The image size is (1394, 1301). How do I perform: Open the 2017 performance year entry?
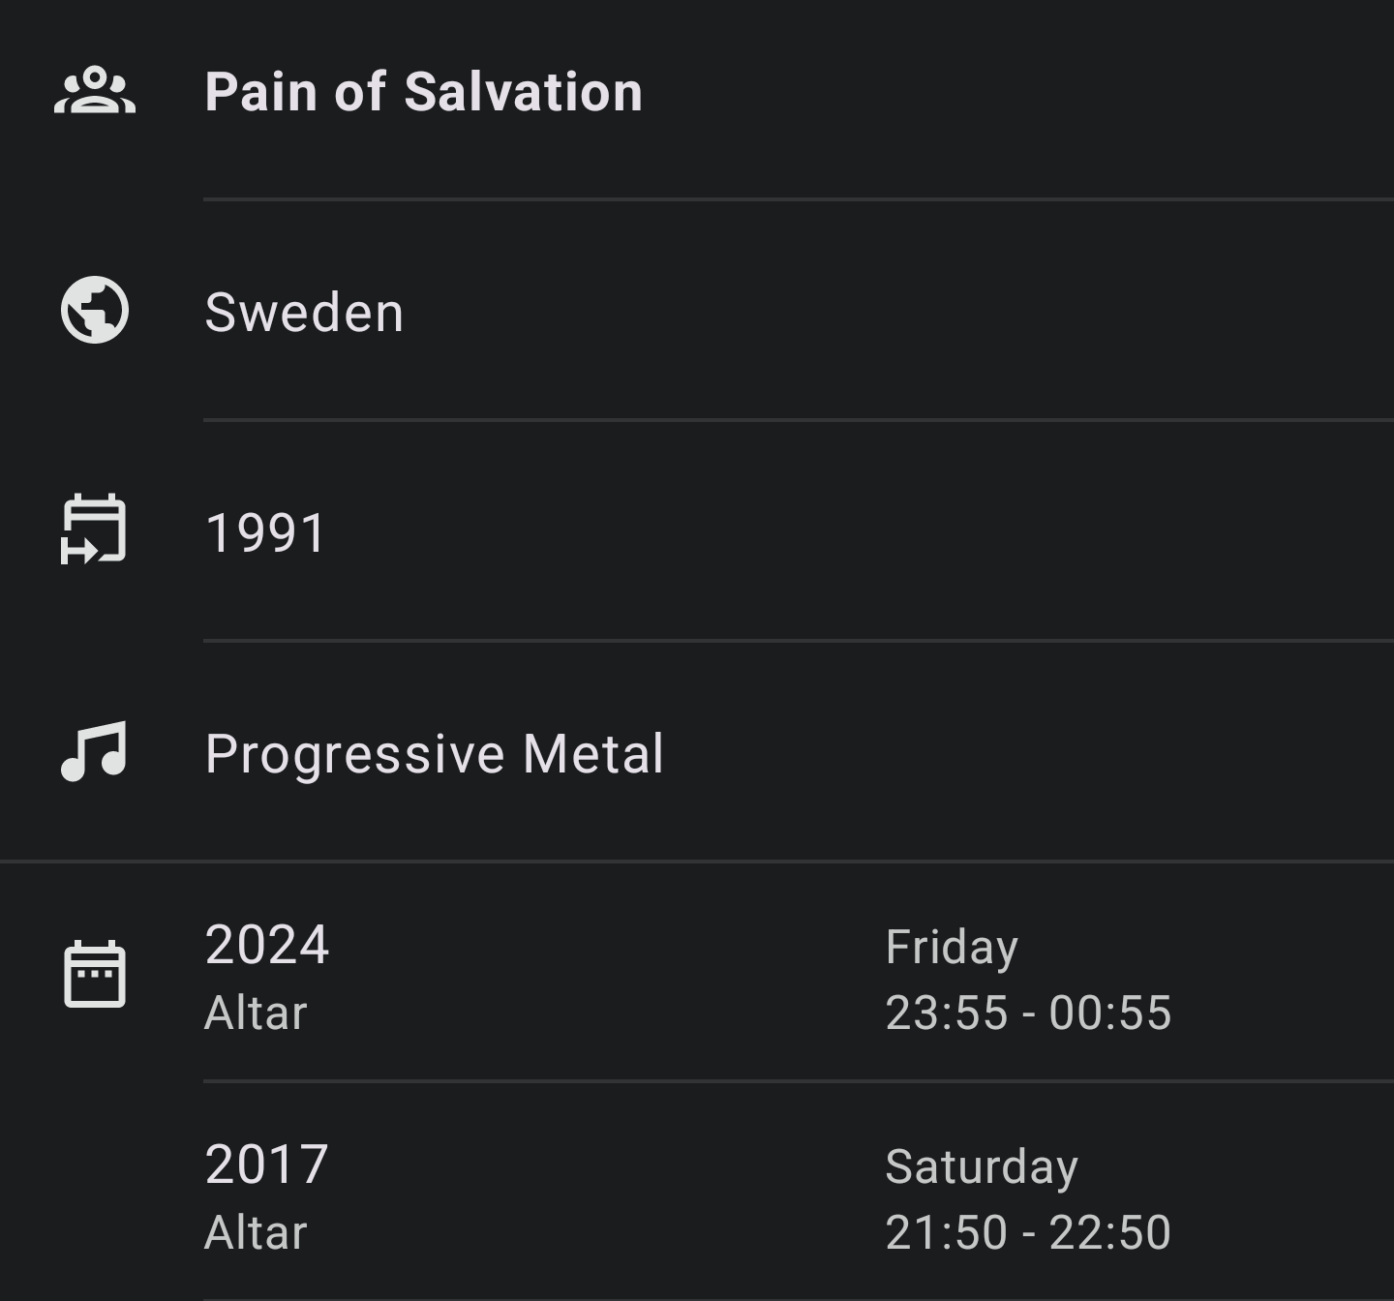tap(267, 1165)
